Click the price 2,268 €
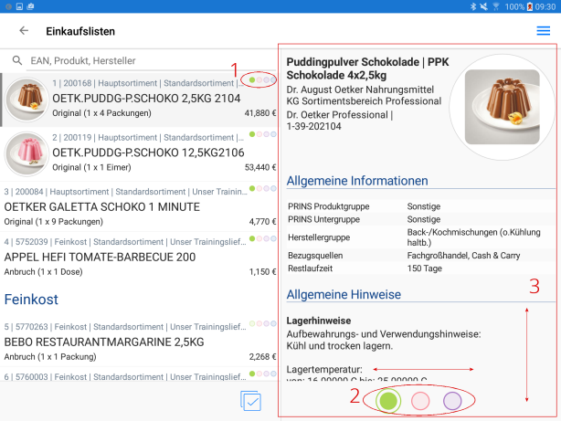The image size is (561, 421). click(x=262, y=357)
